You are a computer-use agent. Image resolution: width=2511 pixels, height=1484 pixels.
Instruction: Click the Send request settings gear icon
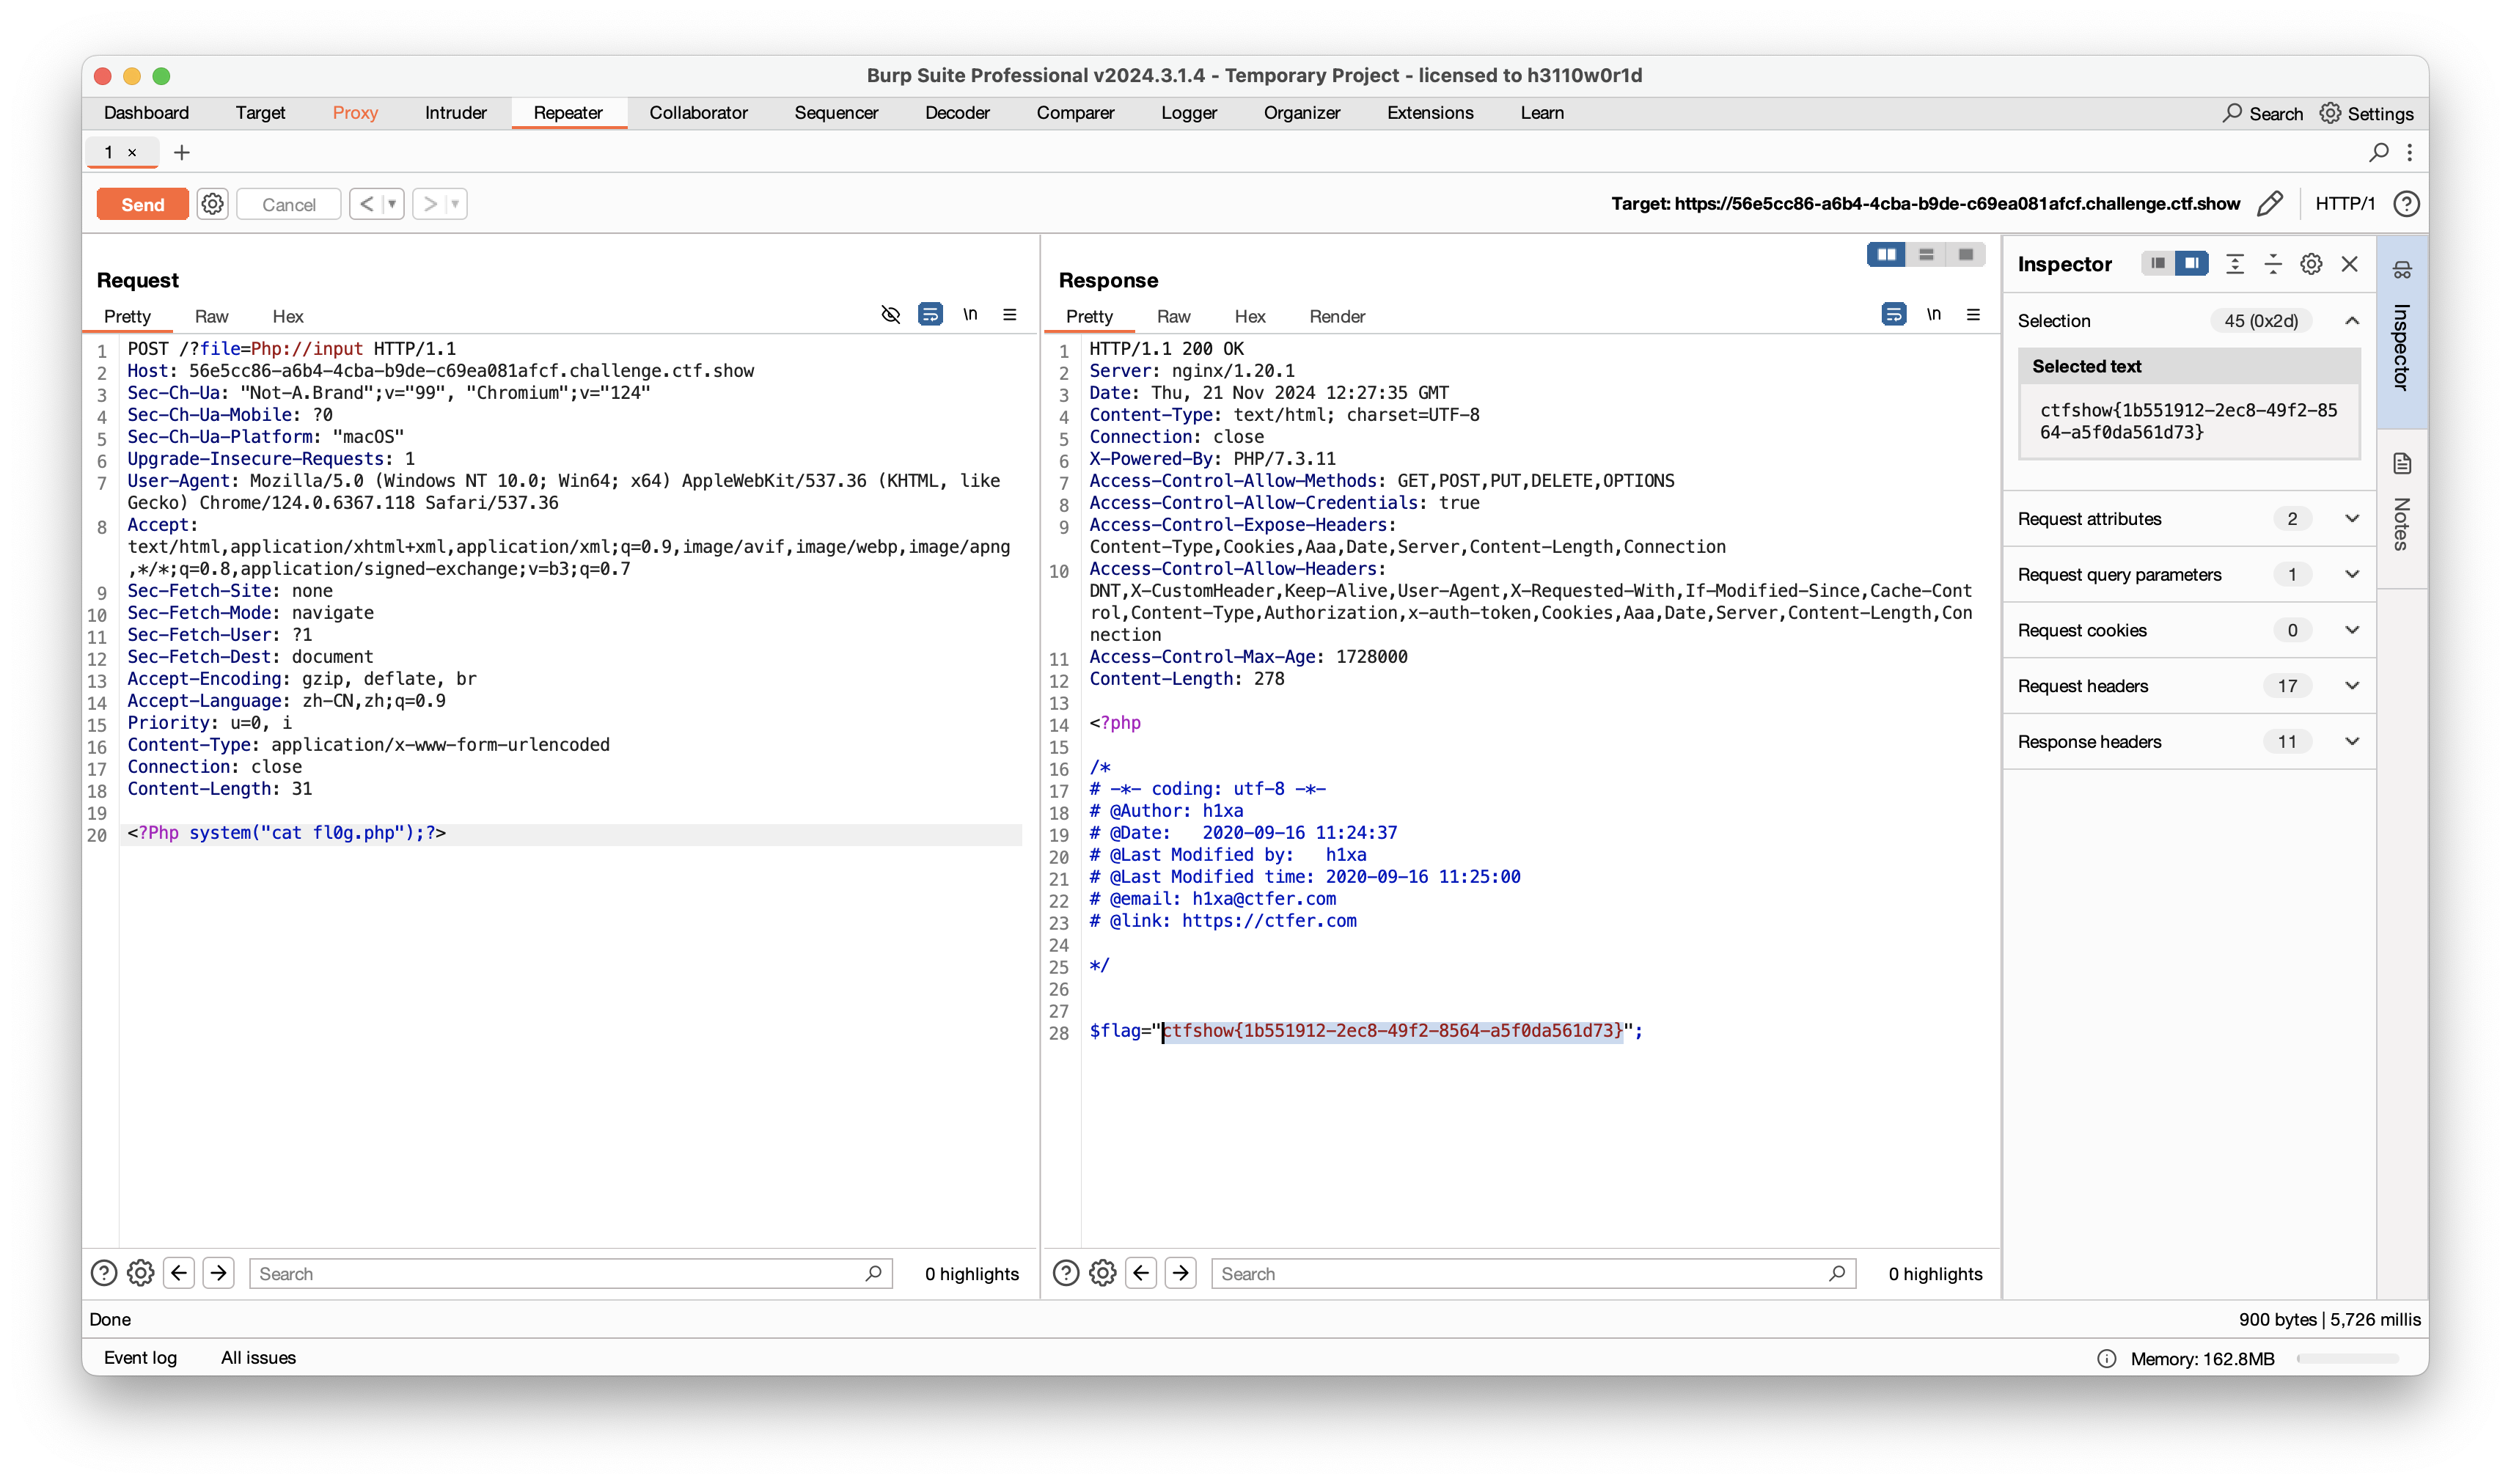click(212, 204)
